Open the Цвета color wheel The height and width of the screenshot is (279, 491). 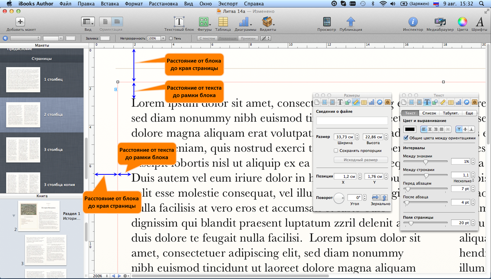(x=462, y=22)
